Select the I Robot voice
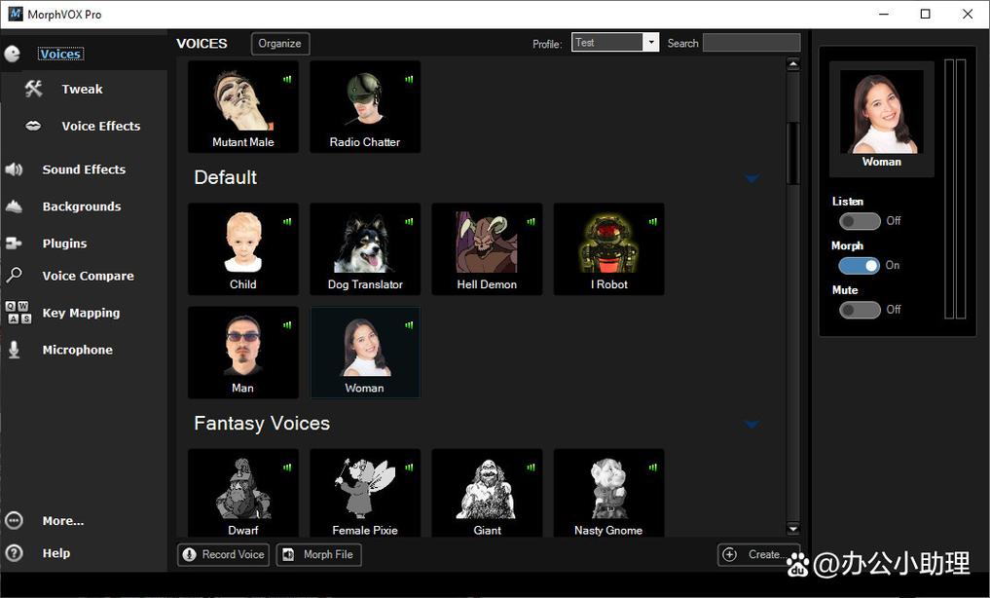Viewport: 990px width, 598px height. point(608,248)
